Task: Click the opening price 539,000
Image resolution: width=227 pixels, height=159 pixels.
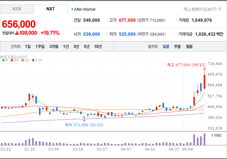Action: (x=91, y=34)
